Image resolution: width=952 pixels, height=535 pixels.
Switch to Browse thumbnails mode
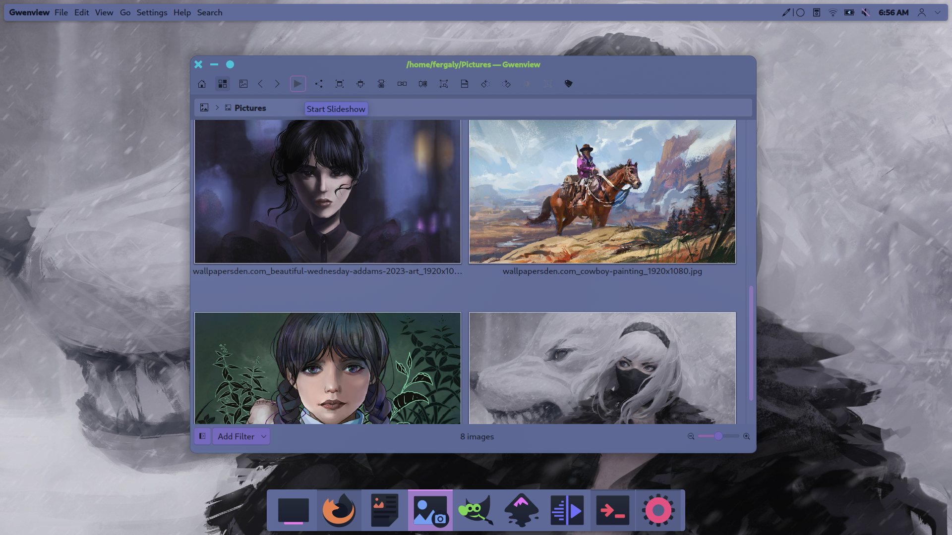(x=223, y=84)
